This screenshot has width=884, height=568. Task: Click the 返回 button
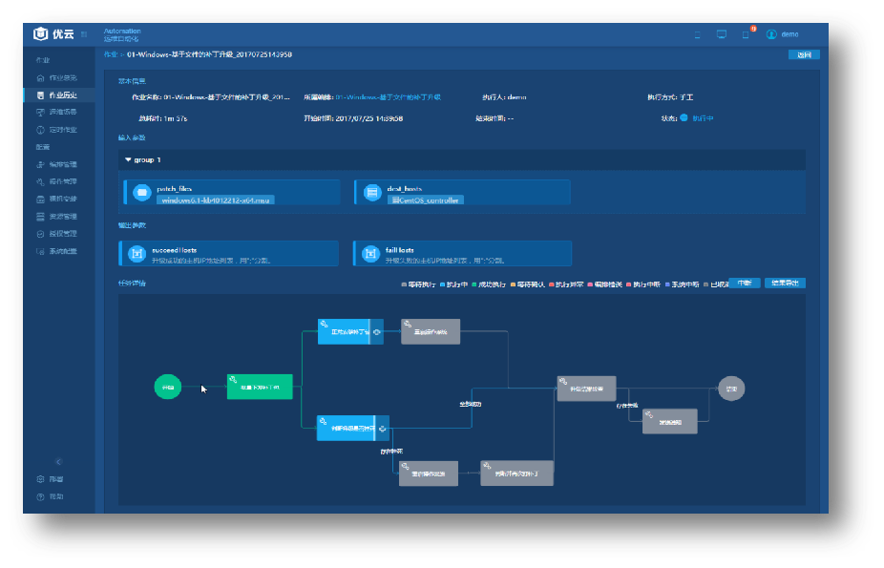[x=803, y=55]
